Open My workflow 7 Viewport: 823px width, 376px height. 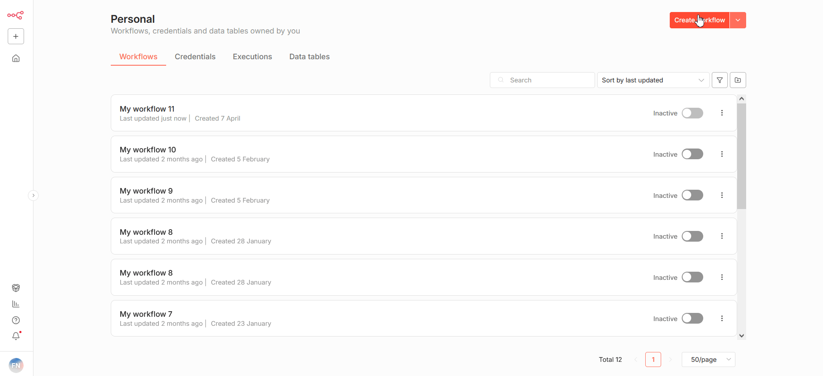coord(424,318)
